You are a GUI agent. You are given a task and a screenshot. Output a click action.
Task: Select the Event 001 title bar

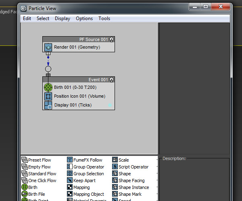pos(79,80)
